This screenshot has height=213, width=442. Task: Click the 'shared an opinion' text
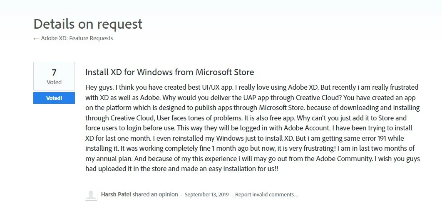click(x=155, y=194)
